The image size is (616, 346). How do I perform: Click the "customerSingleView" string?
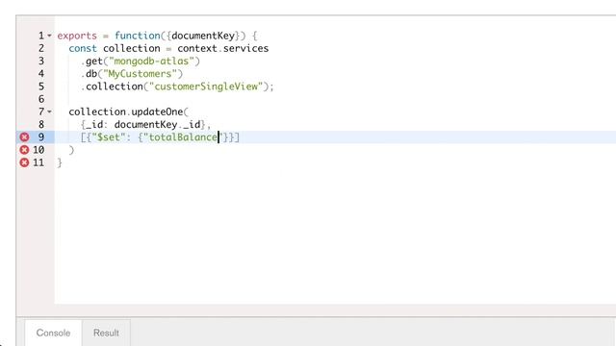tap(206, 86)
